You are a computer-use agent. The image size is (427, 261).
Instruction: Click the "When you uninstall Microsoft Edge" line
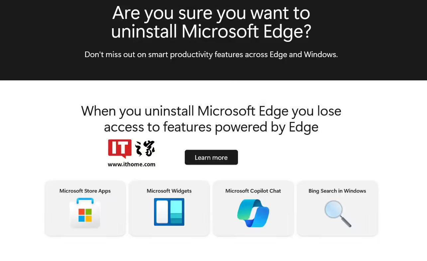pos(211,111)
